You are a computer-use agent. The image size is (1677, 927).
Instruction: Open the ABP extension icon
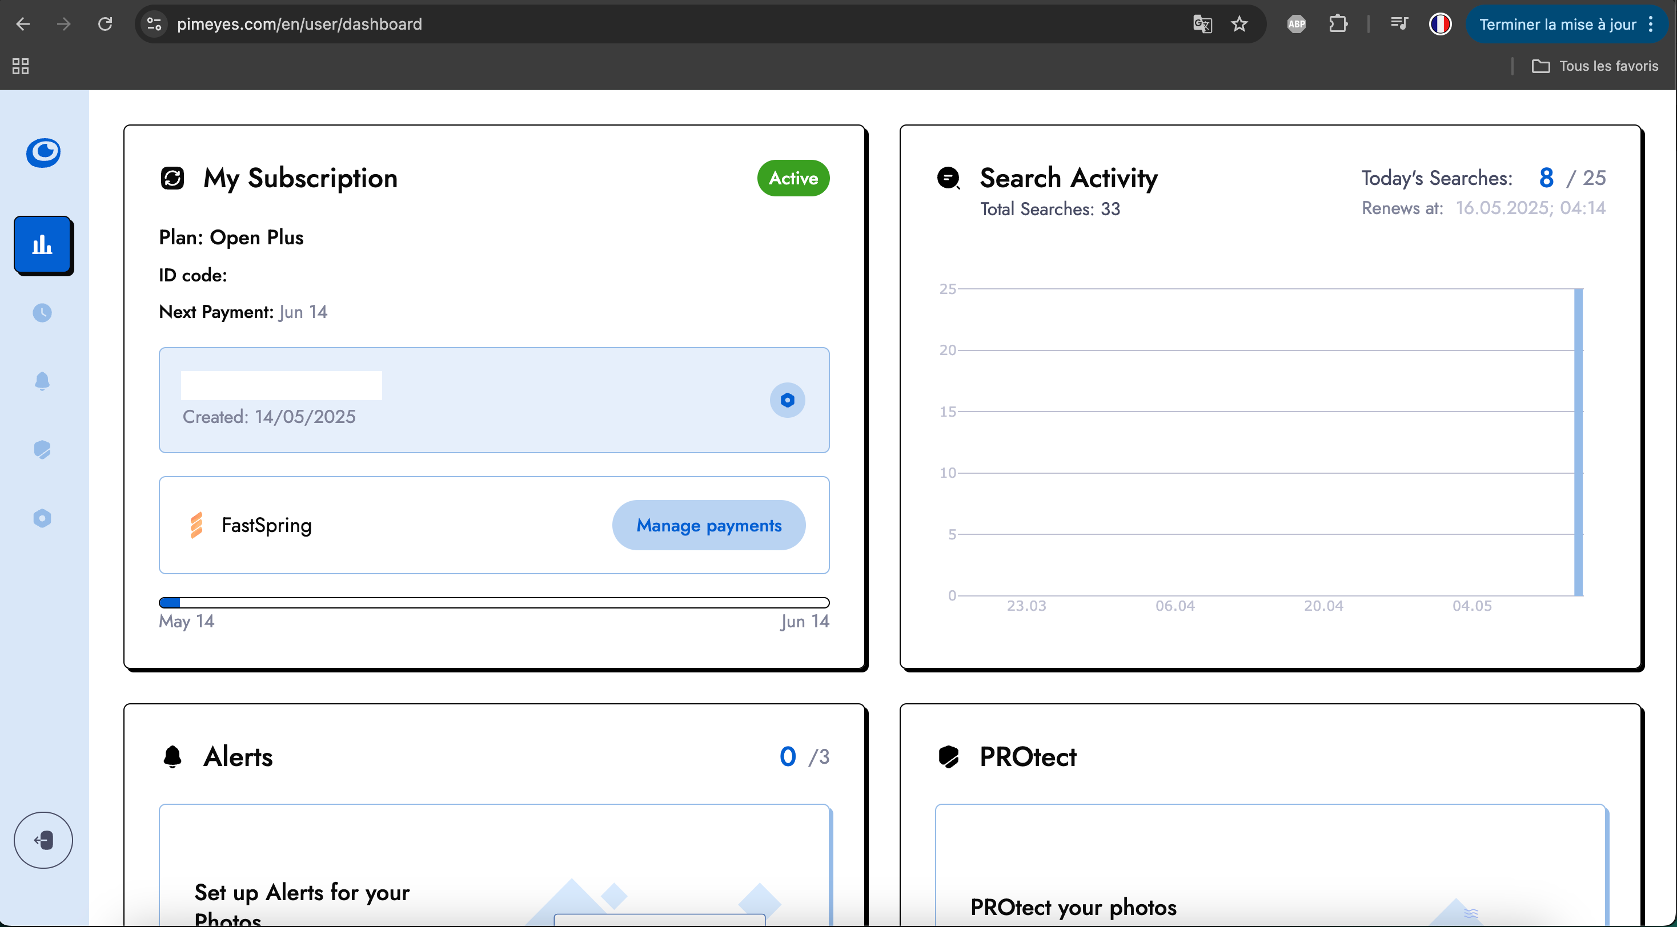(x=1296, y=24)
